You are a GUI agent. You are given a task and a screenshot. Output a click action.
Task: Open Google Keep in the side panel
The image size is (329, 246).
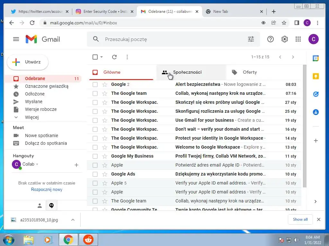(x=316, y=76)
